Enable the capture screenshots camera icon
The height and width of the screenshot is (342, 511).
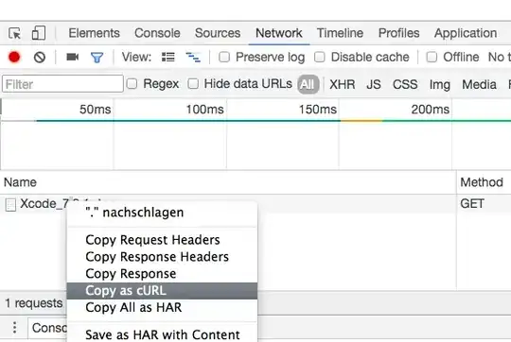72,58
